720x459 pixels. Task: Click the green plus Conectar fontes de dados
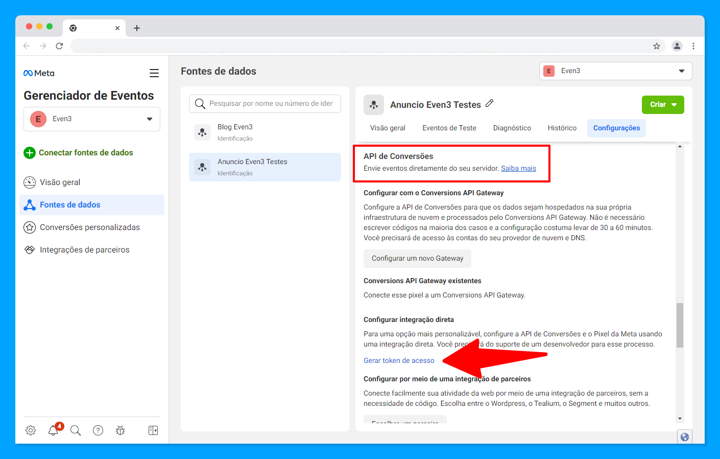(x=79, y=152)
